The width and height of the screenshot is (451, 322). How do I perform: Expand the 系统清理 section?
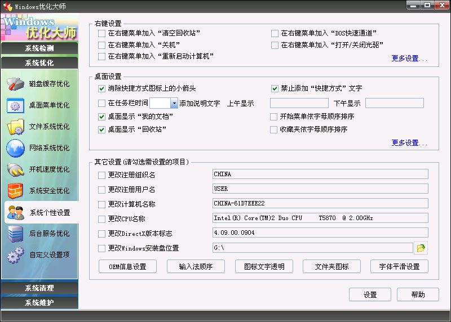point(39,288)
